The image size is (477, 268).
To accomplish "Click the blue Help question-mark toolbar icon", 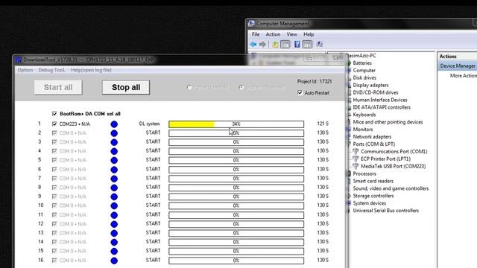I will coord(297,45).
